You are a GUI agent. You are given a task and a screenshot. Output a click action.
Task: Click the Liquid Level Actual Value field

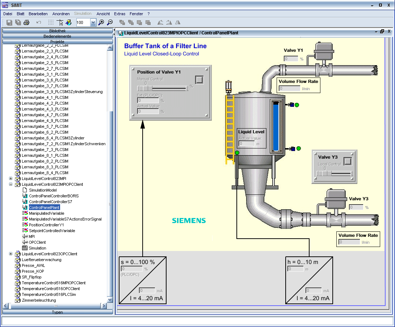247,144
